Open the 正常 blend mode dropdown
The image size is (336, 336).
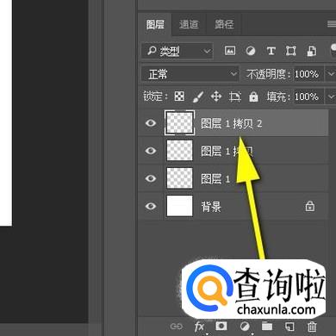190,74
